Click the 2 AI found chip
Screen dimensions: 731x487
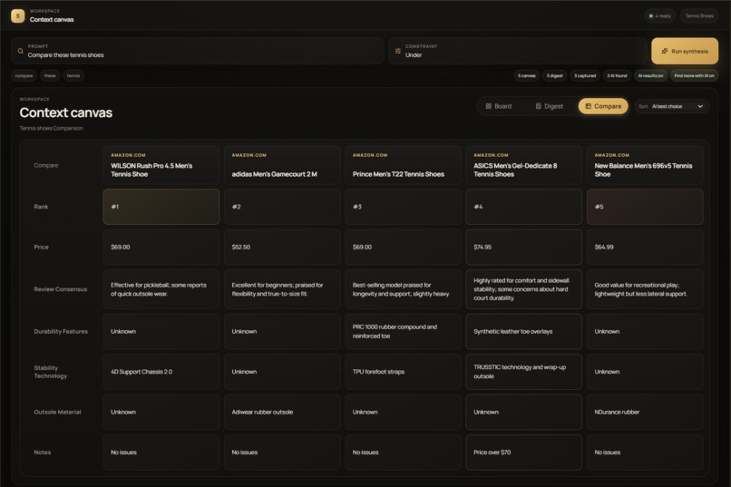(x=617, y=75)
